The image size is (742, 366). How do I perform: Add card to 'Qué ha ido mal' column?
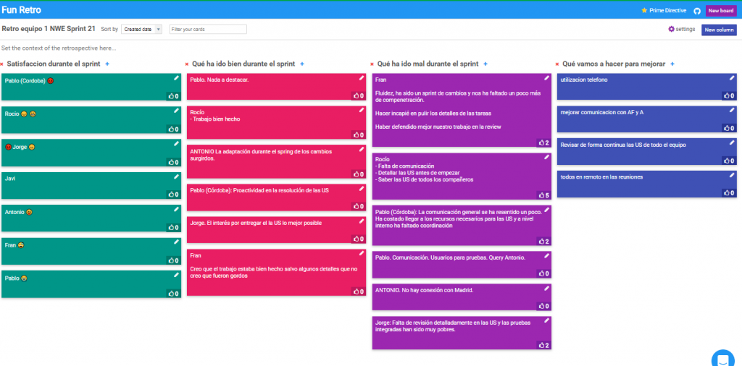pyautogui.click(x=485, y=64)
